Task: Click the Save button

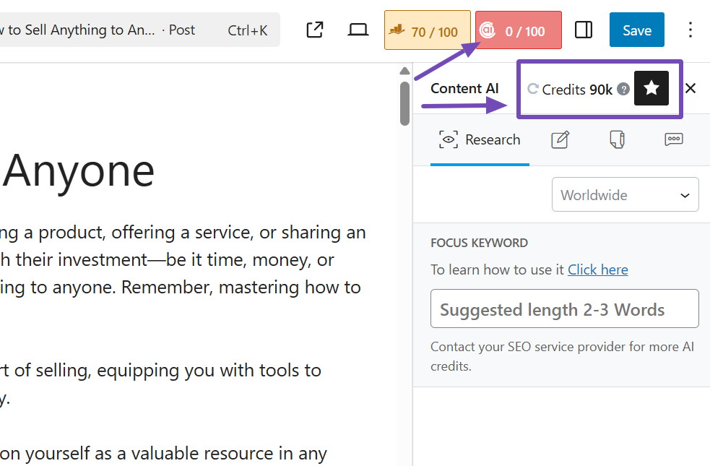Action: tap(636, 30)
